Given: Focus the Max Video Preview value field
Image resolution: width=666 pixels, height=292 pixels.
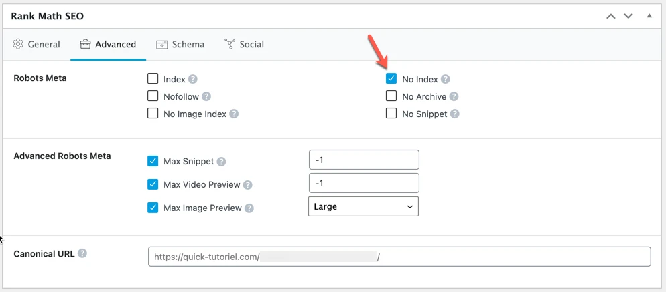Looking at the screenshot, I should (364, 183).
